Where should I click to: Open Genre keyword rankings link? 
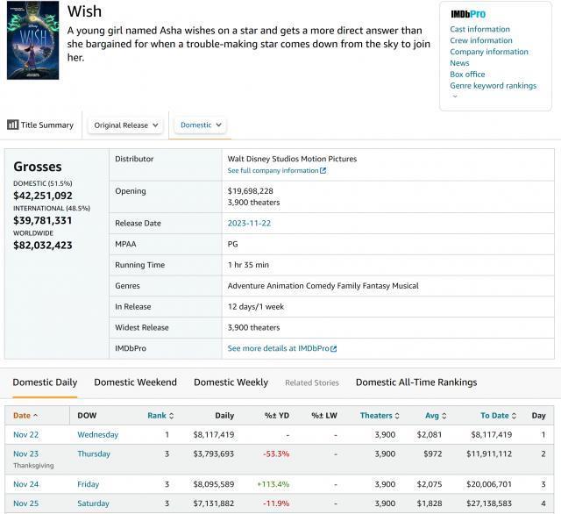coord(493,86)
